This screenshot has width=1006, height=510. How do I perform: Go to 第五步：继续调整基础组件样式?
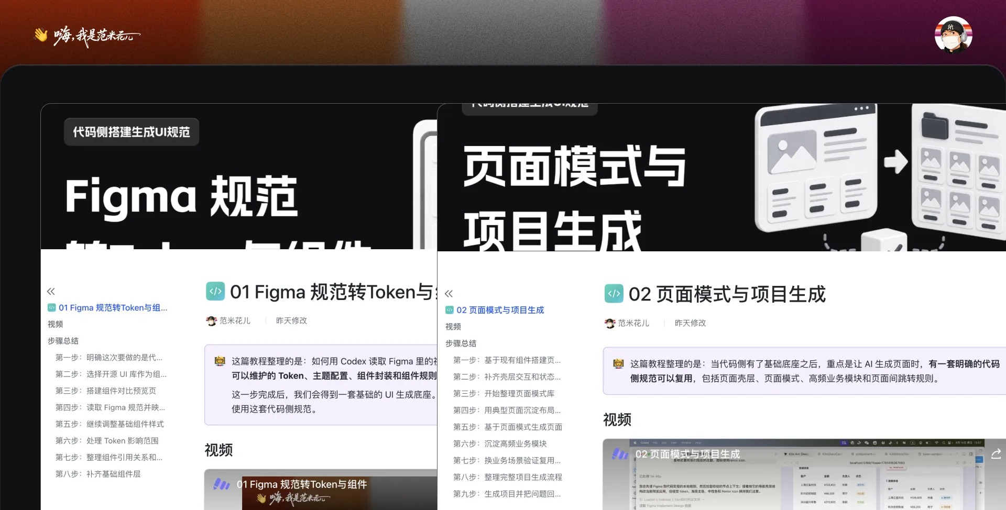click(110, 424)
